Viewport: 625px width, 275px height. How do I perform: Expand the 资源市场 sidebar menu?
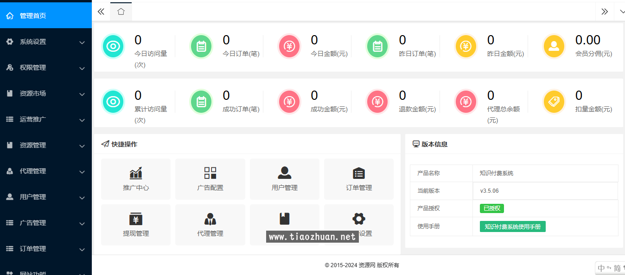pyautogui.click(x=46, y=94)
